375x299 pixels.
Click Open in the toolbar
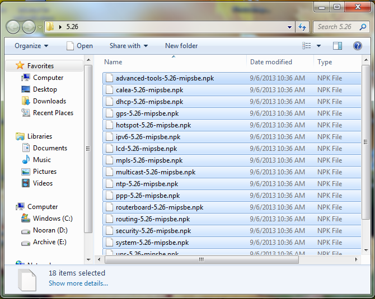coord(79,46)
